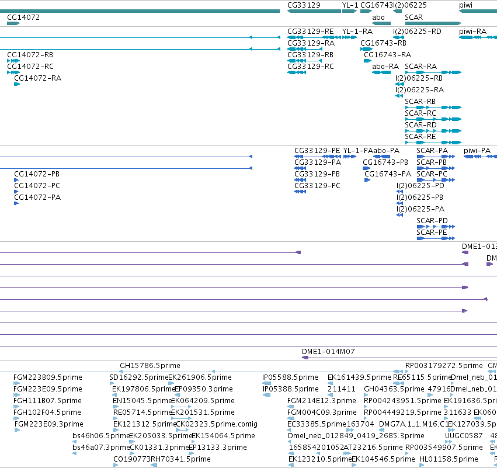Viewport: 497px width, 468px height.
Task: Click the CG33129-RC transcript label
Action: tap(310, 67)
